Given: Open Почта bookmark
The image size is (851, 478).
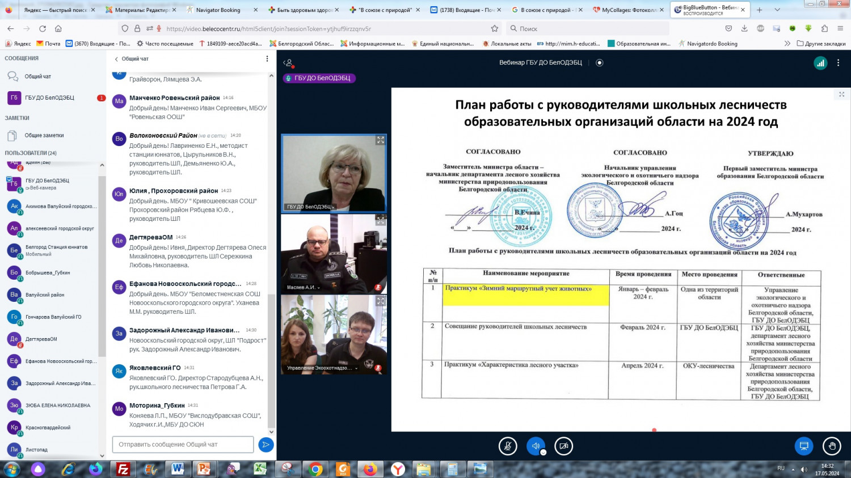Looking at the screenshot, I should (x=48, y=43).
